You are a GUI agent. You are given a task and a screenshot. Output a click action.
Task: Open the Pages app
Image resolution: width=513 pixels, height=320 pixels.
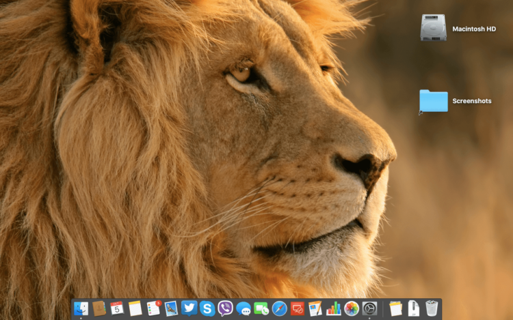[315, 308]
